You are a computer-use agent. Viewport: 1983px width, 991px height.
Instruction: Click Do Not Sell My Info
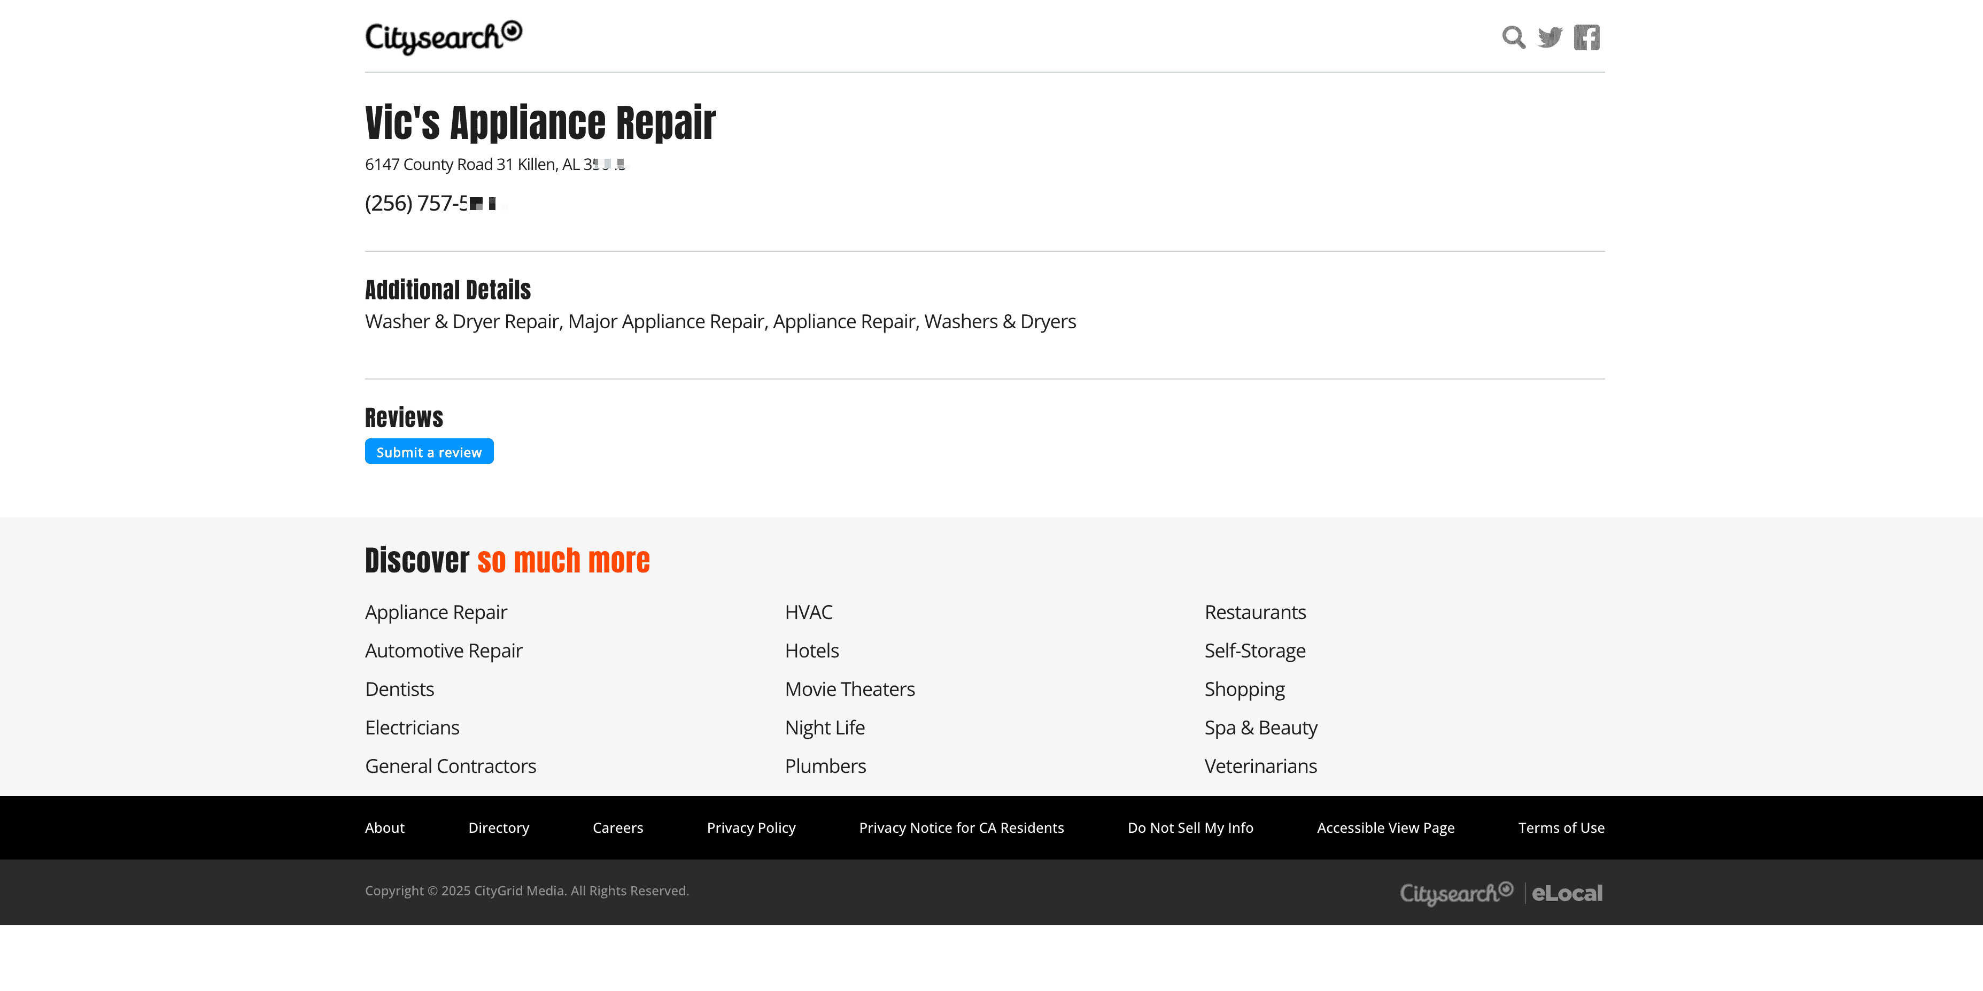point(1190,828)
